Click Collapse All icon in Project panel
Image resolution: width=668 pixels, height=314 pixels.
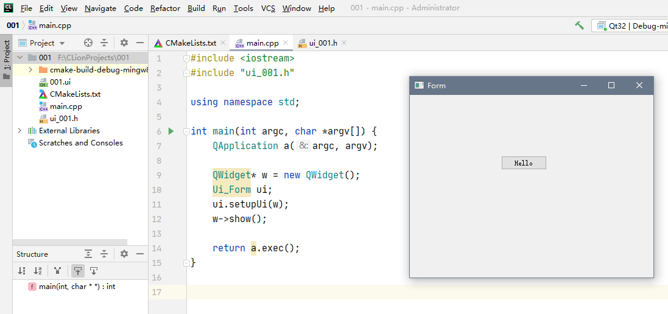point(104,43)
